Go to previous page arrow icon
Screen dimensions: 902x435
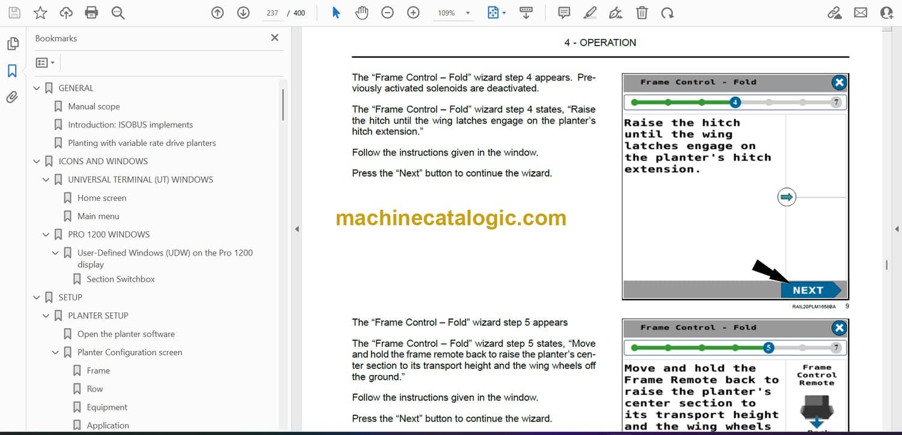218,13
